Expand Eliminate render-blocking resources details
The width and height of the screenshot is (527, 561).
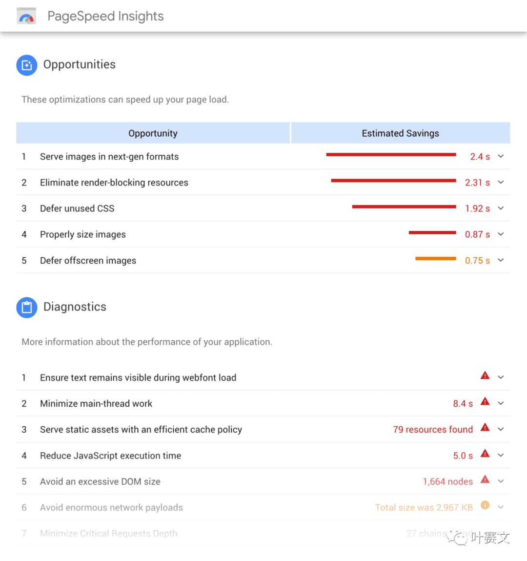[501, 182]
